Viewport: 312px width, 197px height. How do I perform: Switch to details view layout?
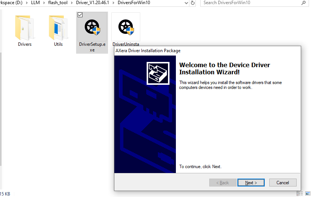(300, 193)
